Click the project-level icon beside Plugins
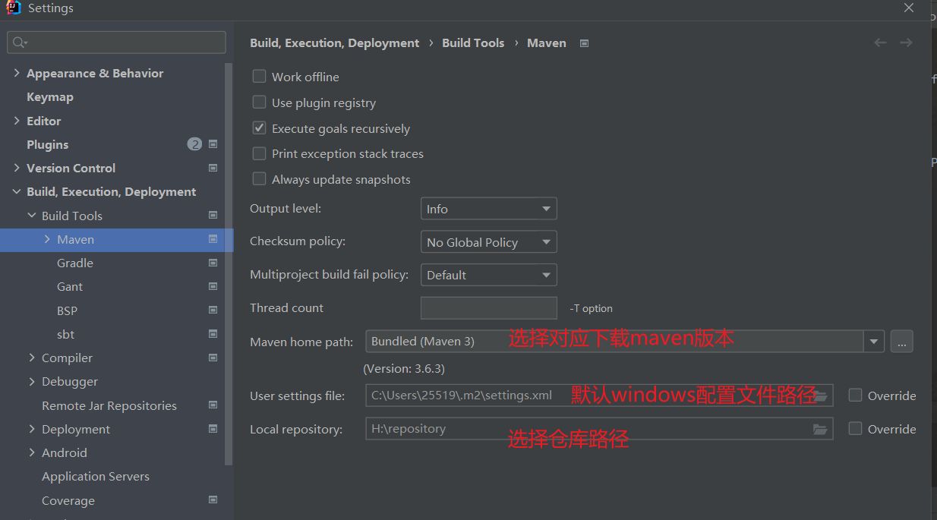The image size is (937, 520). tap(213, 144)
